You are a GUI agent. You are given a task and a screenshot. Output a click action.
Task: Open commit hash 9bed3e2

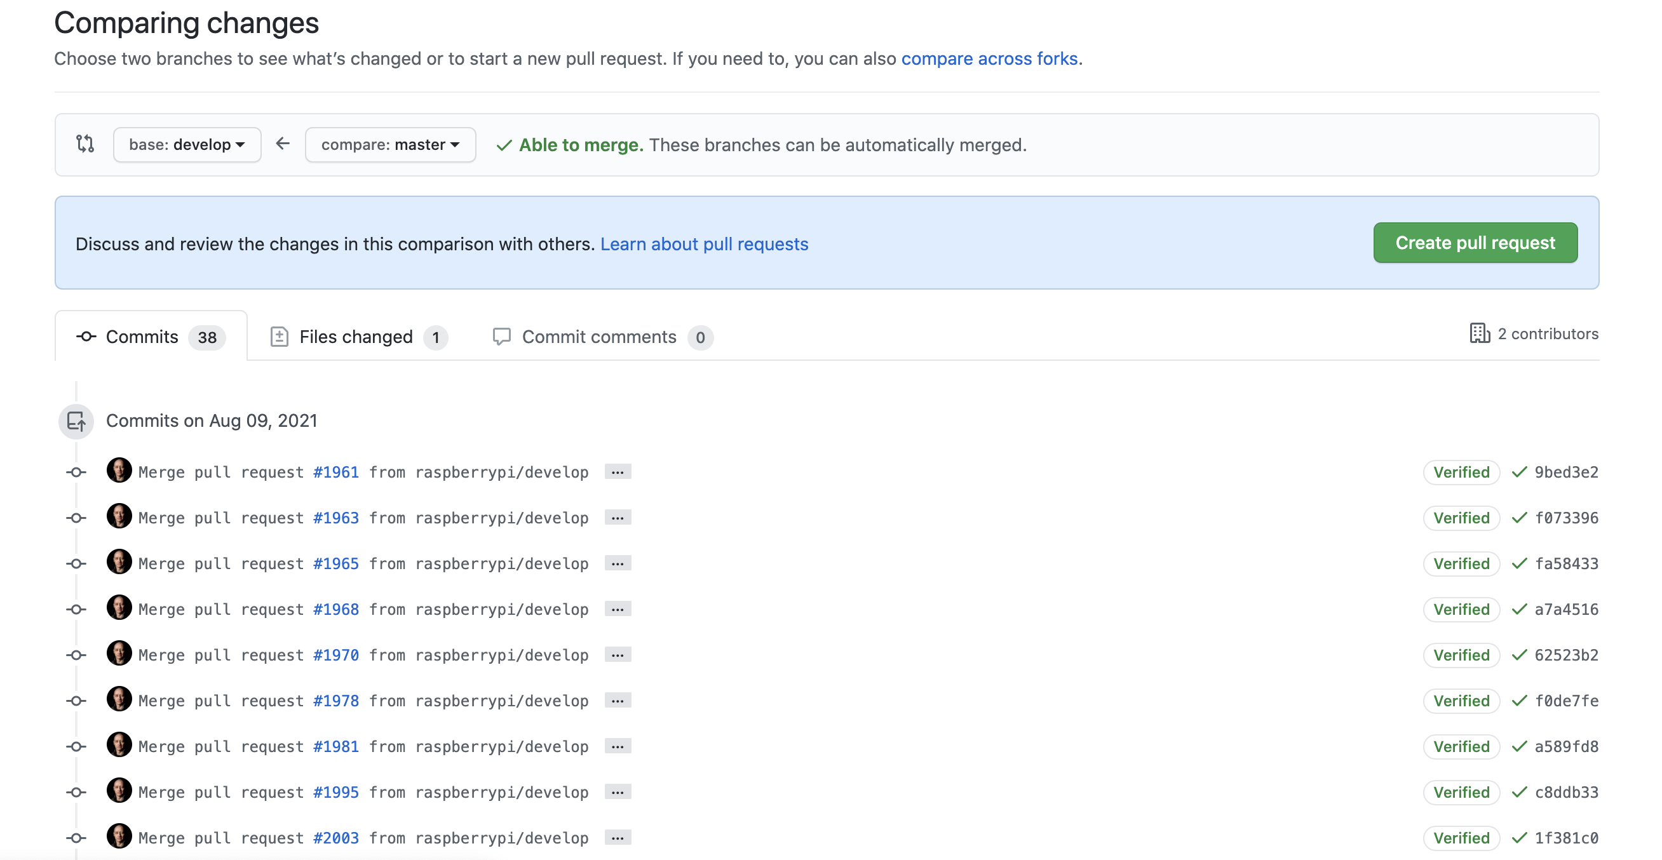(1566, 473)
